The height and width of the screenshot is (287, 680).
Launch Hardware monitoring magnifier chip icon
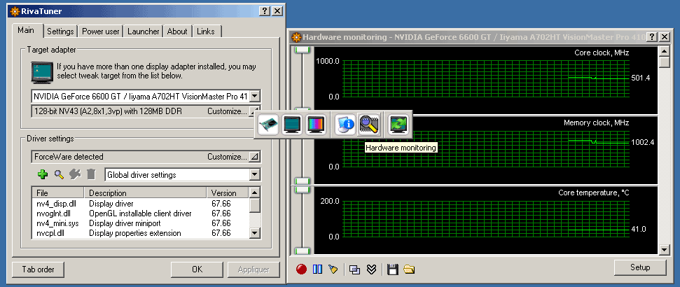point(369,125)
